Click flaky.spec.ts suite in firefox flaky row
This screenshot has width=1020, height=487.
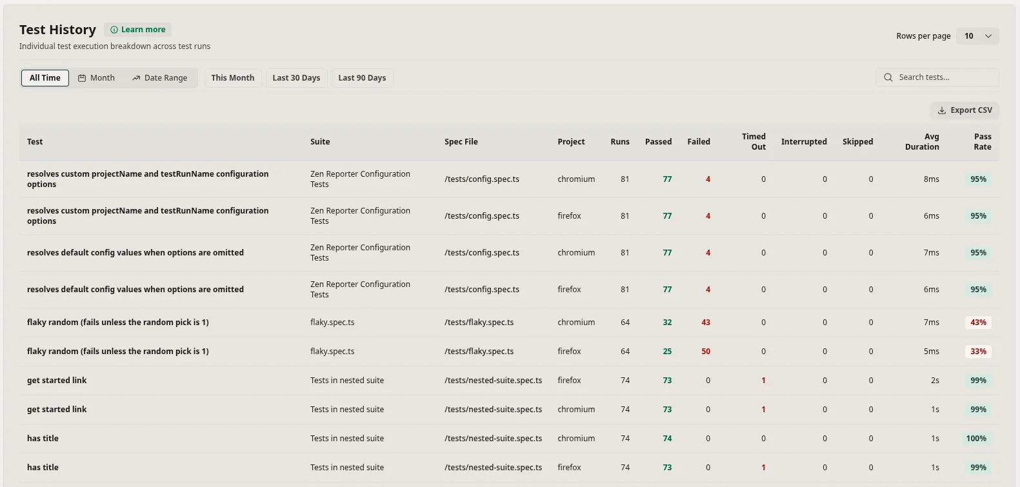tap(332, 352)
